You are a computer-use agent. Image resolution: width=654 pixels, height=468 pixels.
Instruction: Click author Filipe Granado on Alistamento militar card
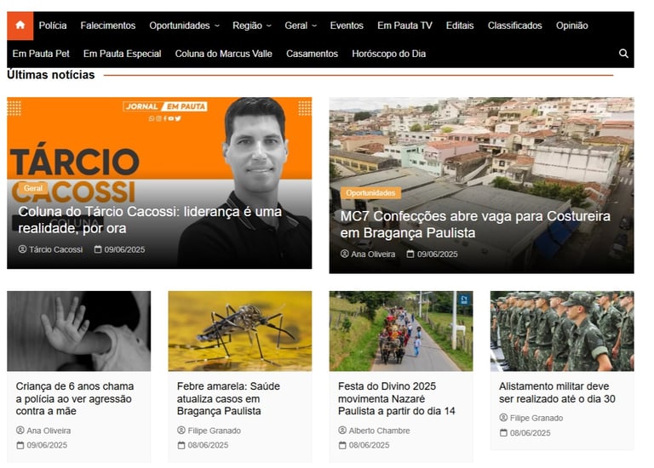tap(536, 418)
